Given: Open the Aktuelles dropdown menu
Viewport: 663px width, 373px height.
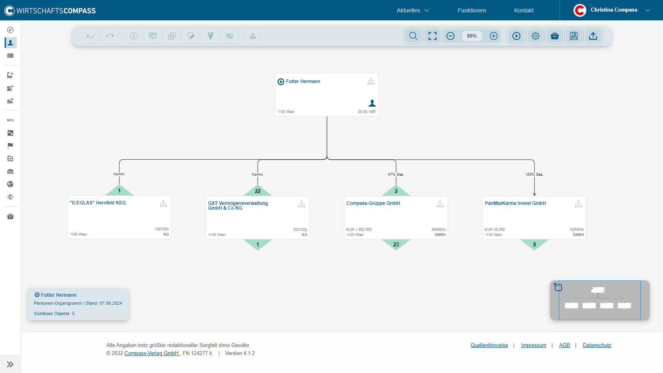Looking at the screenshot, I should (x=413, y=10).
